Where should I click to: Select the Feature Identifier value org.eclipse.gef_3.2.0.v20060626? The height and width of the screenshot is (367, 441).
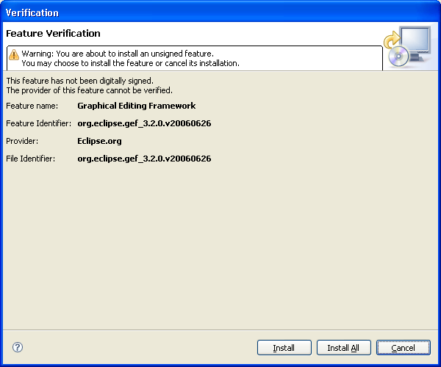144,123
